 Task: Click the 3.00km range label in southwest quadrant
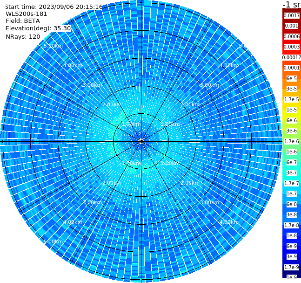click(x=92, y=202)
